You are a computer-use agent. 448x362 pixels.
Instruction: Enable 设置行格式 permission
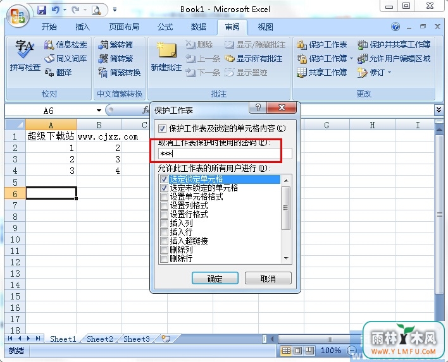pos(164,215)
